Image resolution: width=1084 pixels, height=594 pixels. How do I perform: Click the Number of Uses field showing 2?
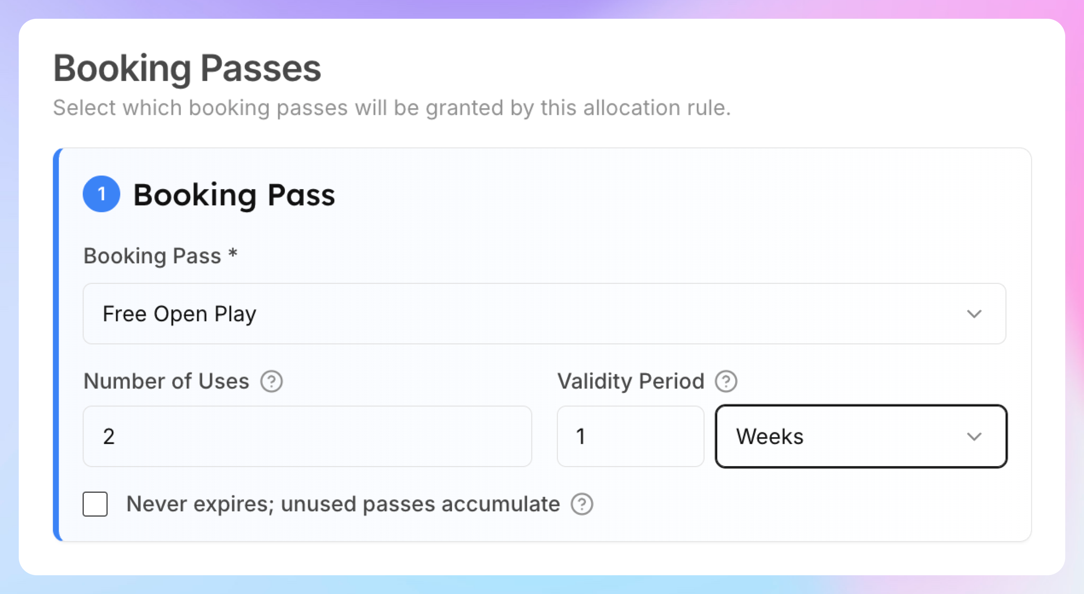pos(307,436)
